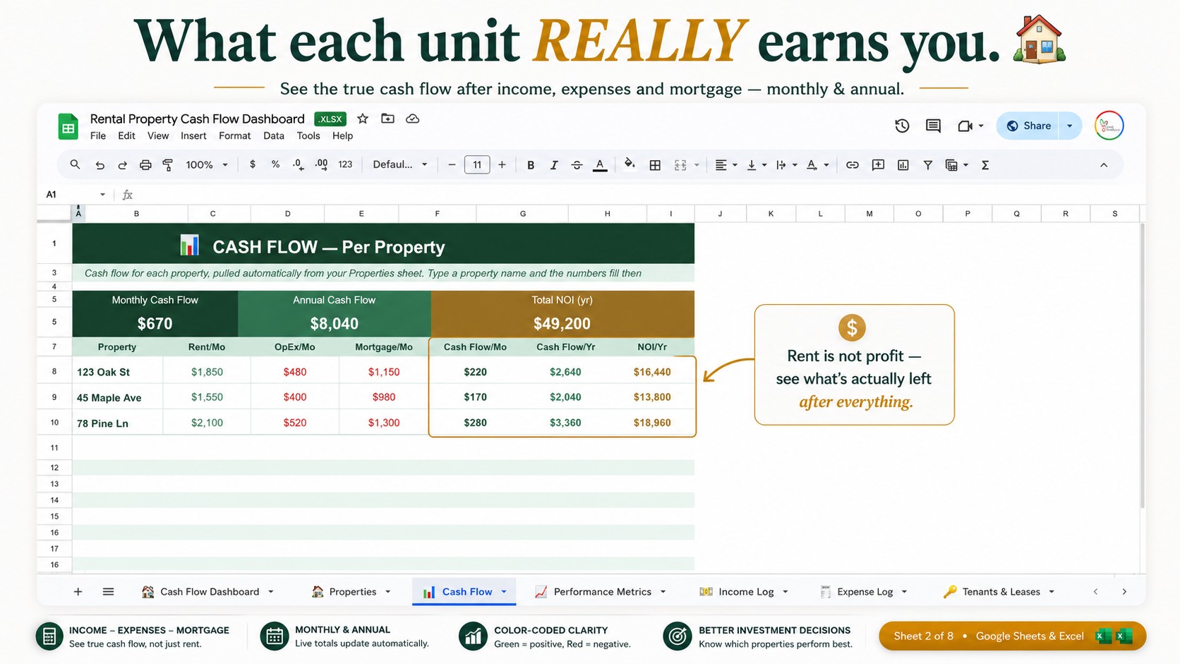Open the comments panel icon
Image resolution: width=1180 pixels, height=664 pixels.
tap(933, 126)
